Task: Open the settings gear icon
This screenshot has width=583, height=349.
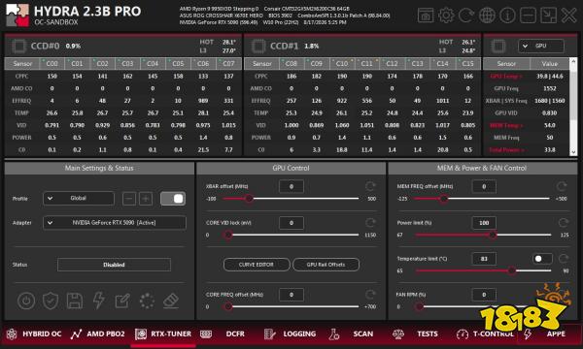Action: tap(446, 16)
